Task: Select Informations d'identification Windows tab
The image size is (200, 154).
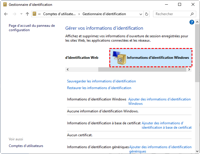Action: pos(151,58)
